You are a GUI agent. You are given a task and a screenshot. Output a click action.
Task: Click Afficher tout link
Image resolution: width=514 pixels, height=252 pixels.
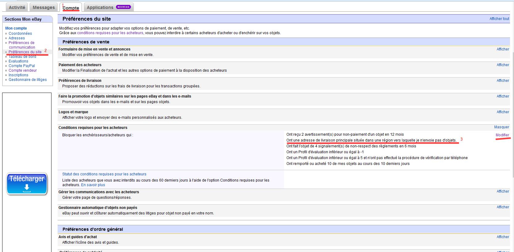499,19
